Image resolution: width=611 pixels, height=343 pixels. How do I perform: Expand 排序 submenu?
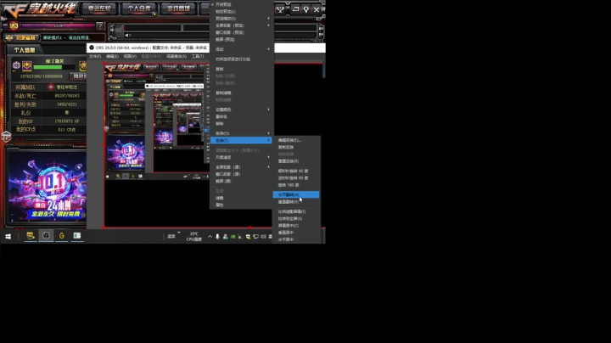(242, 133)
